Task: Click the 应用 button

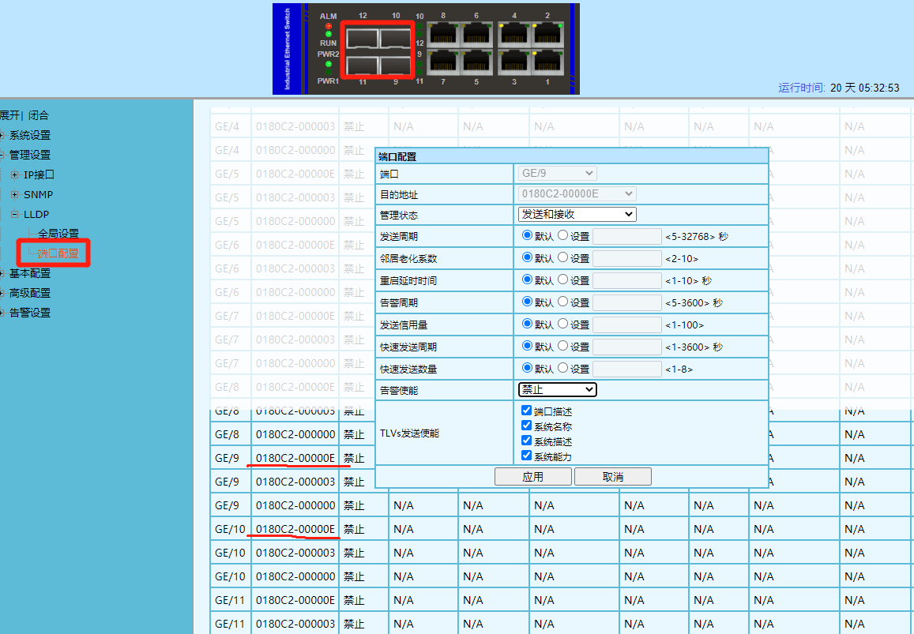Action: coord(532,477)
